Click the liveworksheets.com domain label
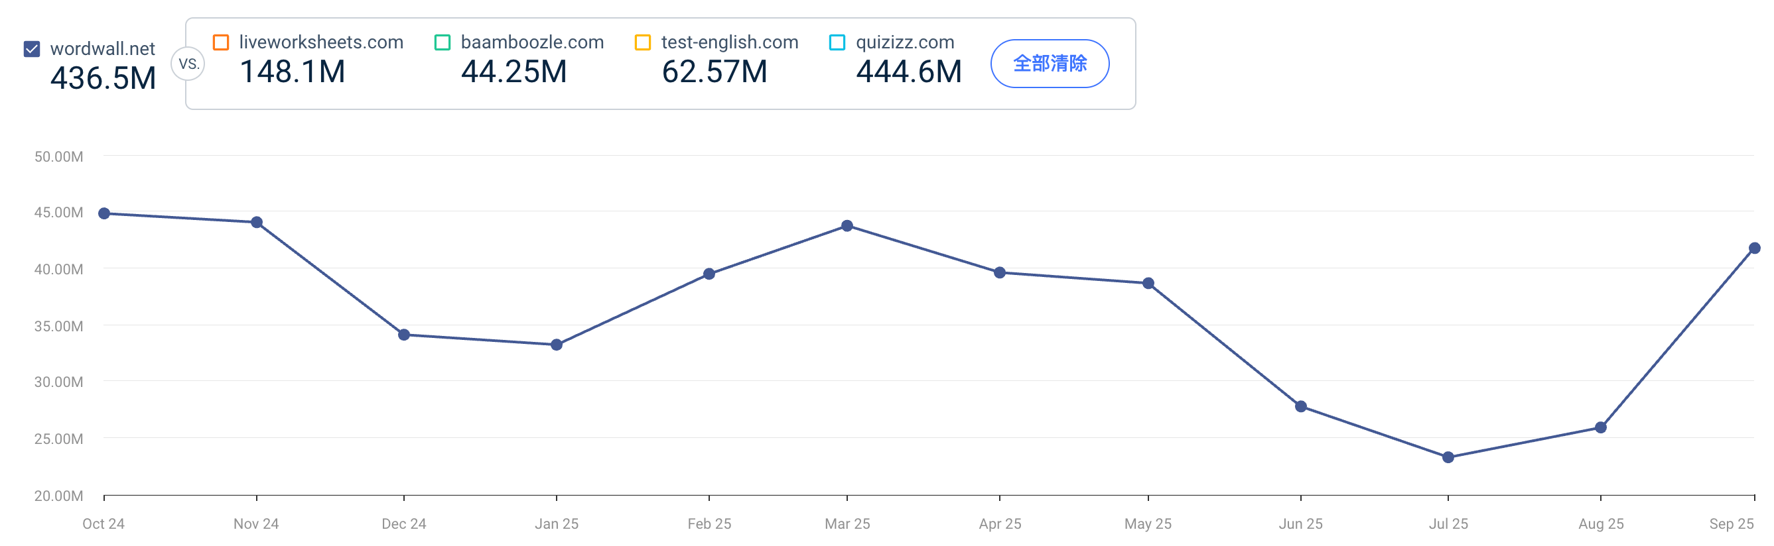 (321, 42)
